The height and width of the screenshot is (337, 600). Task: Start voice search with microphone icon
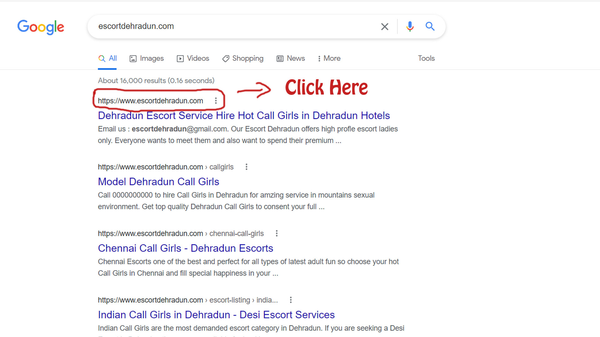[410, 27]
